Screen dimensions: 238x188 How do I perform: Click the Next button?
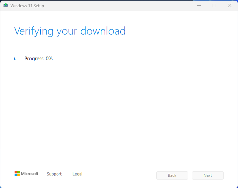point(207,175)
